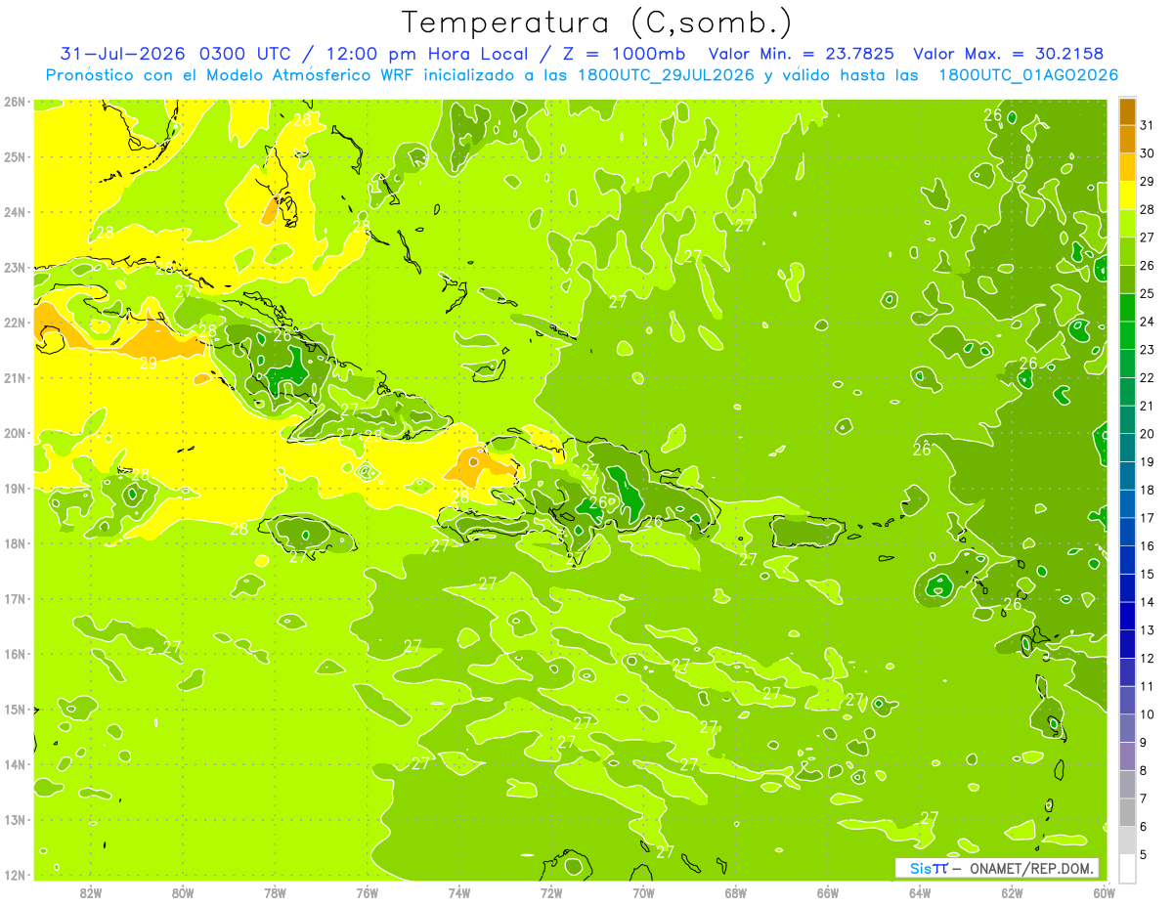This screenshot has height=906, width=1173.
Task: Select the dark green legend swatch between 23 and 24
Action: click(x=1127, y=335)
